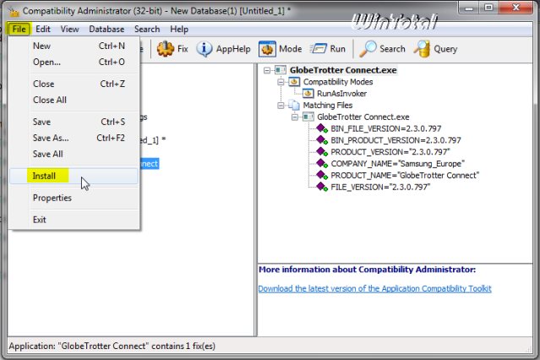The image size is (540, 360).
Task: Click the COMPANY_NAME attribute icon
Action: coord(322,164)
